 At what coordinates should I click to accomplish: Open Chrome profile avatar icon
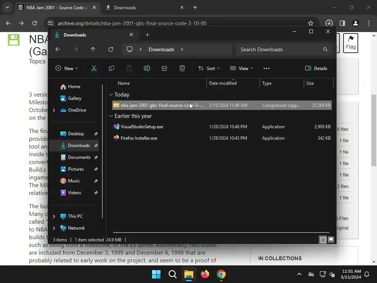coord(356,23)
